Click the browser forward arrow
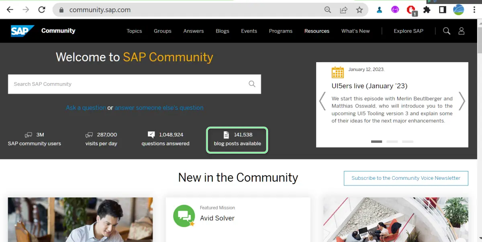482x242 pixels. point(26,10)
